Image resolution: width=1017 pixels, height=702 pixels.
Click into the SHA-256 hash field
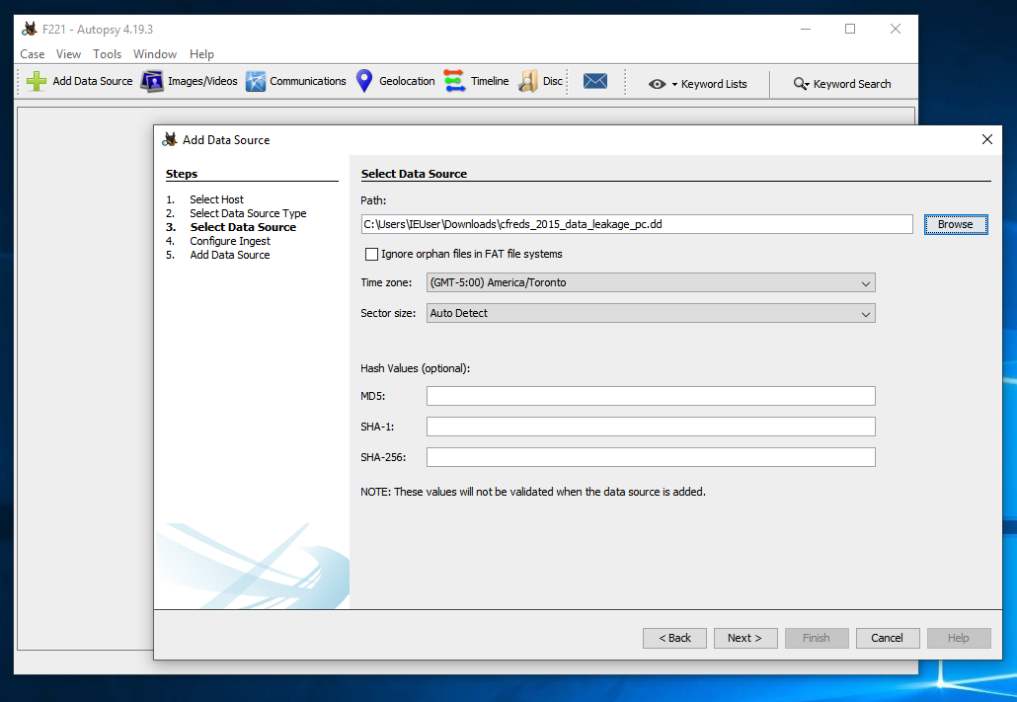pyautogui.click(x=651, y=457)
